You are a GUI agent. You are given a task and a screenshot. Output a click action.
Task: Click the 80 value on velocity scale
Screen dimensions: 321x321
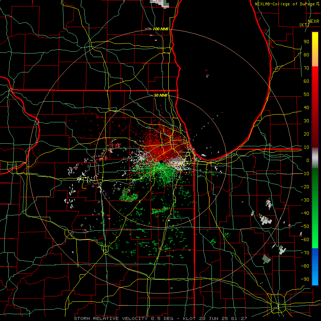pyautogui.click(x=306, y=55)
